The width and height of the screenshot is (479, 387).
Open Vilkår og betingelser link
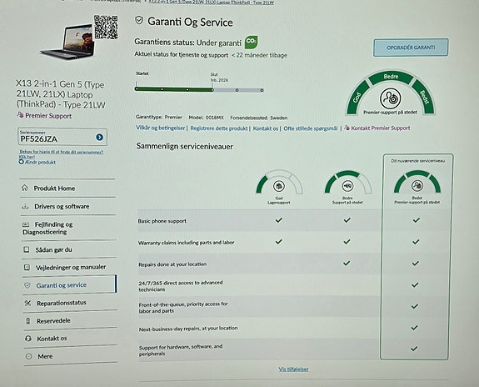pyautogui.click(x=161, y=128)
